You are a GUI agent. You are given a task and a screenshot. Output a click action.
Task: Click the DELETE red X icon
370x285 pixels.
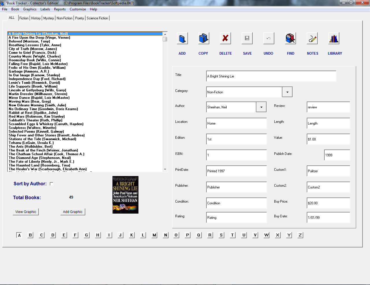(225, 38)
